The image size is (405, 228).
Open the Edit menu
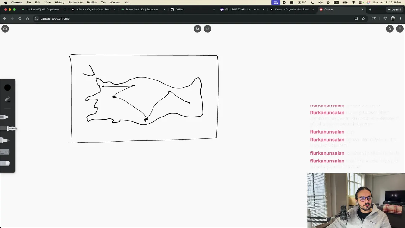tap(38, 2)
